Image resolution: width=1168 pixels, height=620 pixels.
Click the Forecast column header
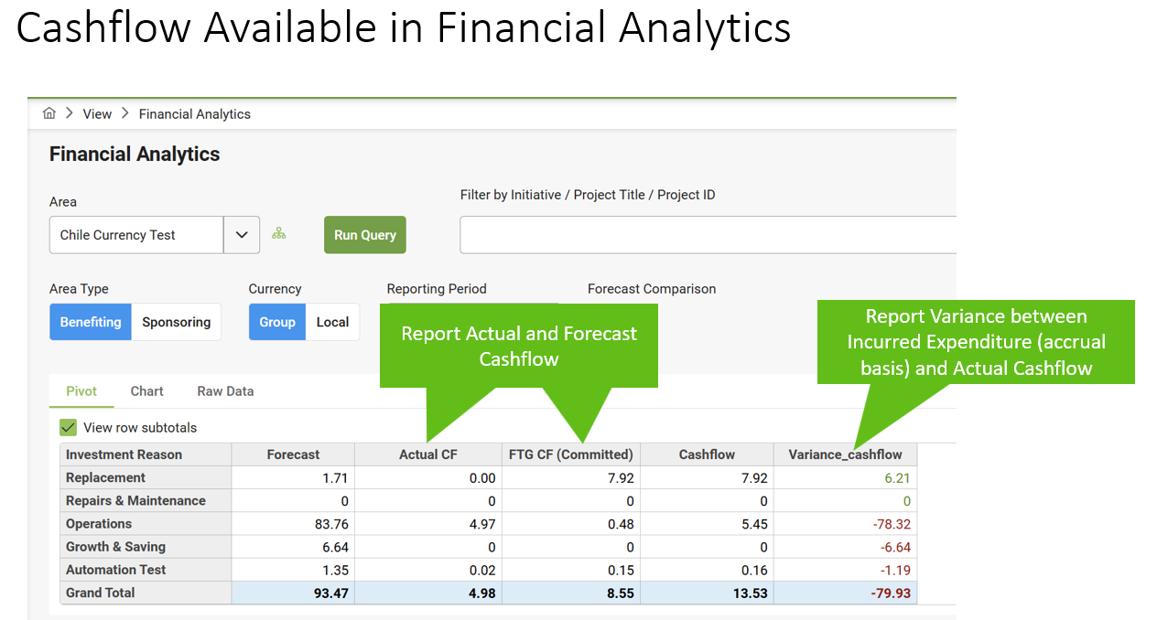pyautogui.click(x=293, y=454)
